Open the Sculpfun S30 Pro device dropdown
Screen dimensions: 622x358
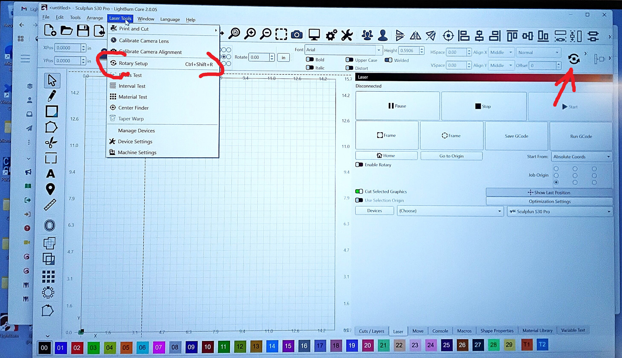[x=559, y=211]
